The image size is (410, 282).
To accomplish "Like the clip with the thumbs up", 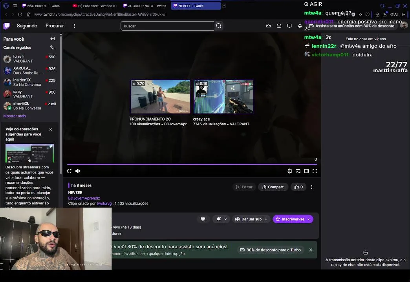I will coord(298,187).
